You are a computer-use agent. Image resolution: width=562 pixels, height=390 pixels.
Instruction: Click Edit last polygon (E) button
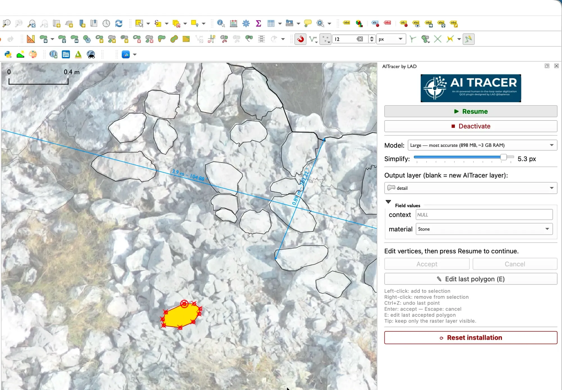coord(471,279)
